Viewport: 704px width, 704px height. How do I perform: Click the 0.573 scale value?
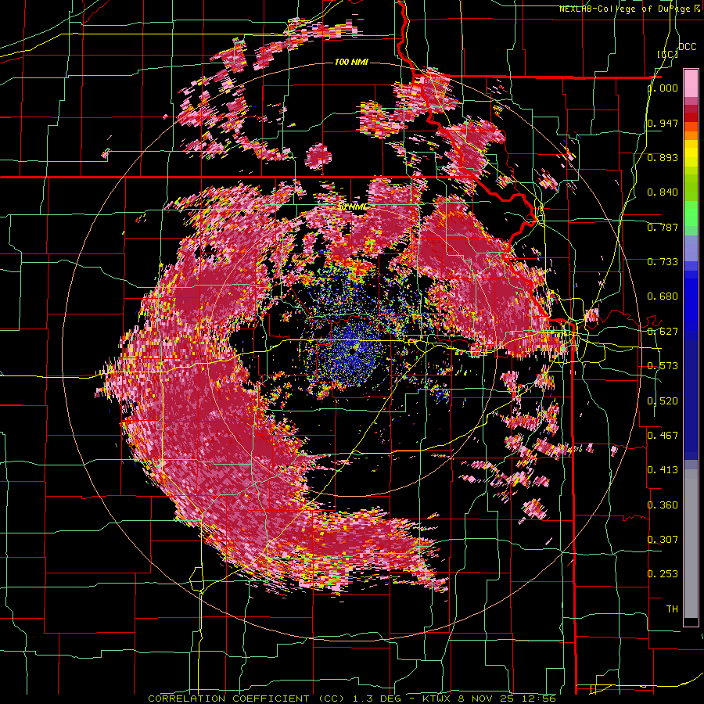point(663,366)
